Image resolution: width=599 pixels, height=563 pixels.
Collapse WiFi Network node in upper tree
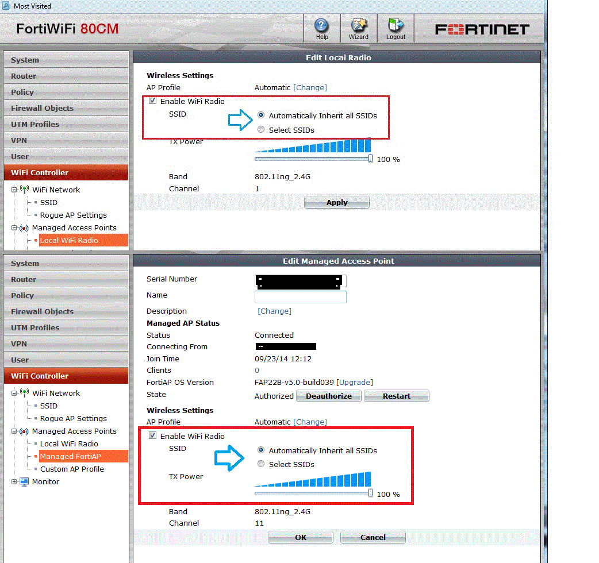click(14, 190)
